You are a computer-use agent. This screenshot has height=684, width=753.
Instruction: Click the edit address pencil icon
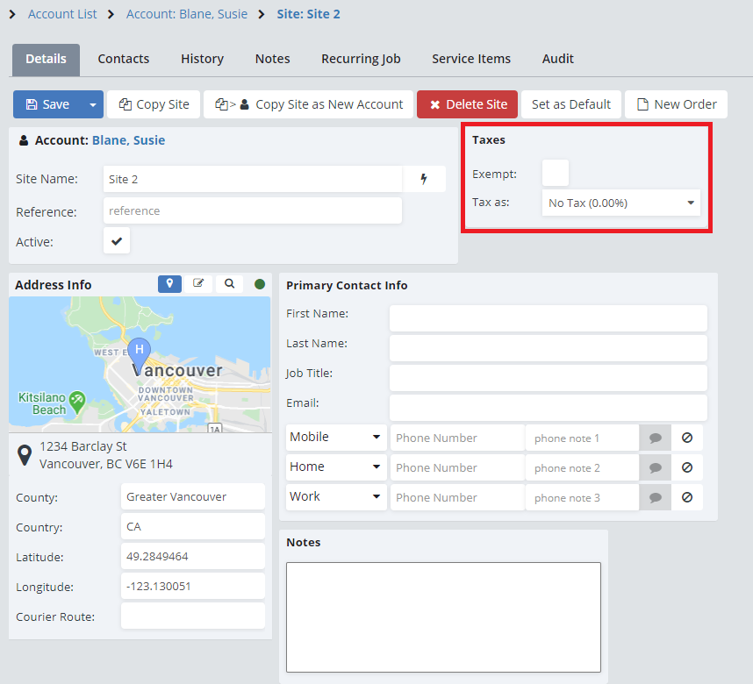199,284
